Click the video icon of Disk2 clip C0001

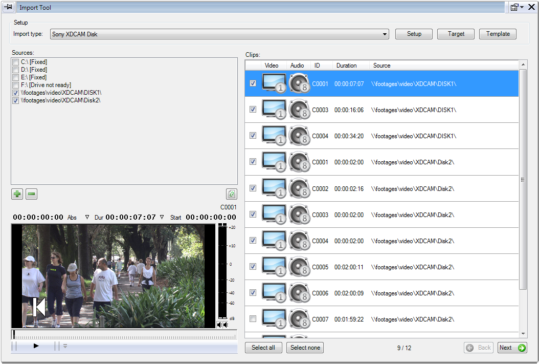tap(274, 162)
